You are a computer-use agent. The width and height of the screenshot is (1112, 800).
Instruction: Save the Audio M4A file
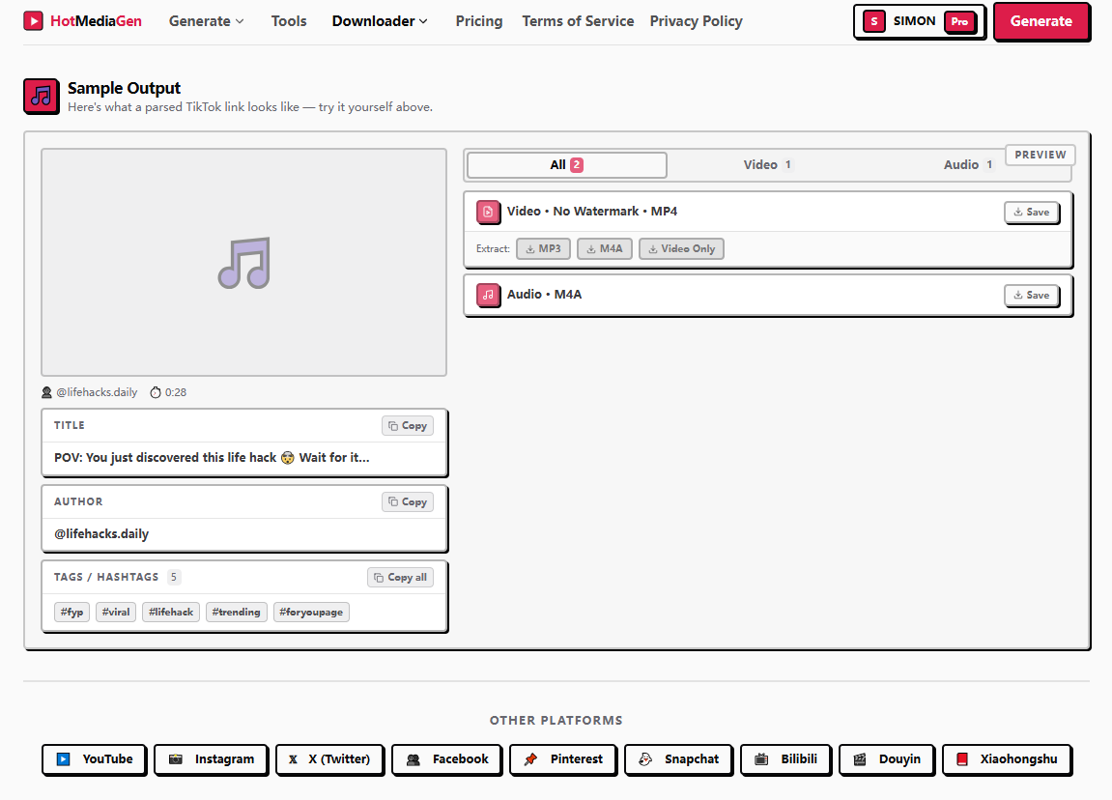coord(1032,295)
